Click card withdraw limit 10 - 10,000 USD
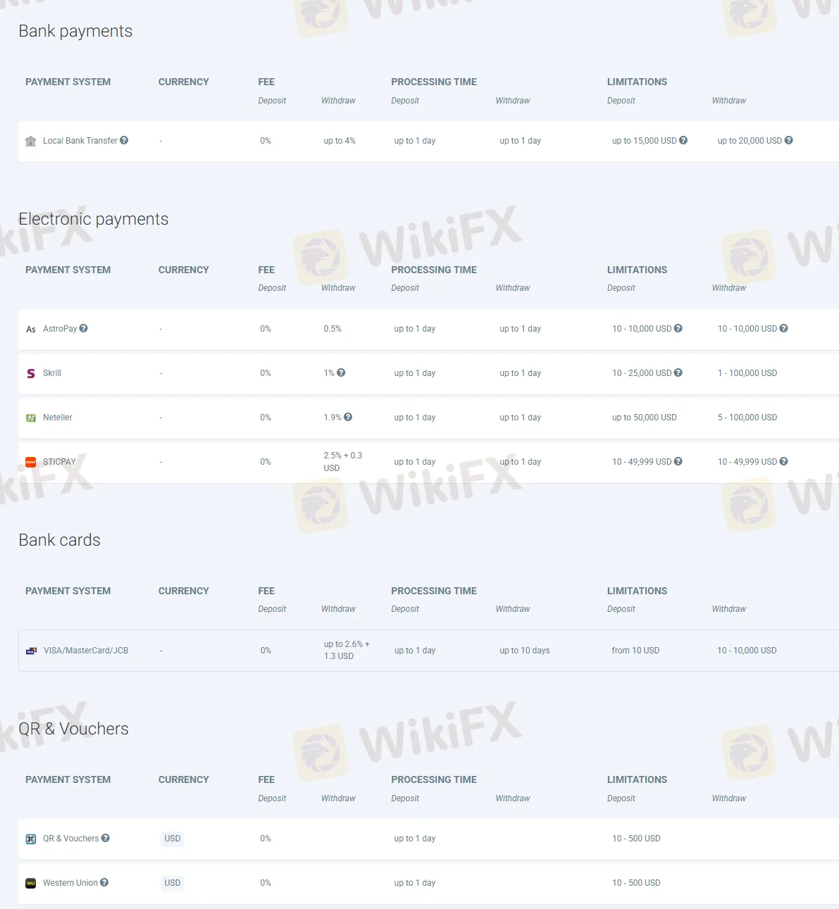 [x=747, y=651]
